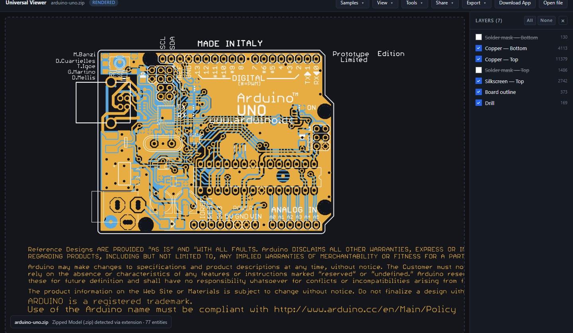Click None to hide all layers
The height and width of the screenshot is (333, 573).
coord(546,21)
